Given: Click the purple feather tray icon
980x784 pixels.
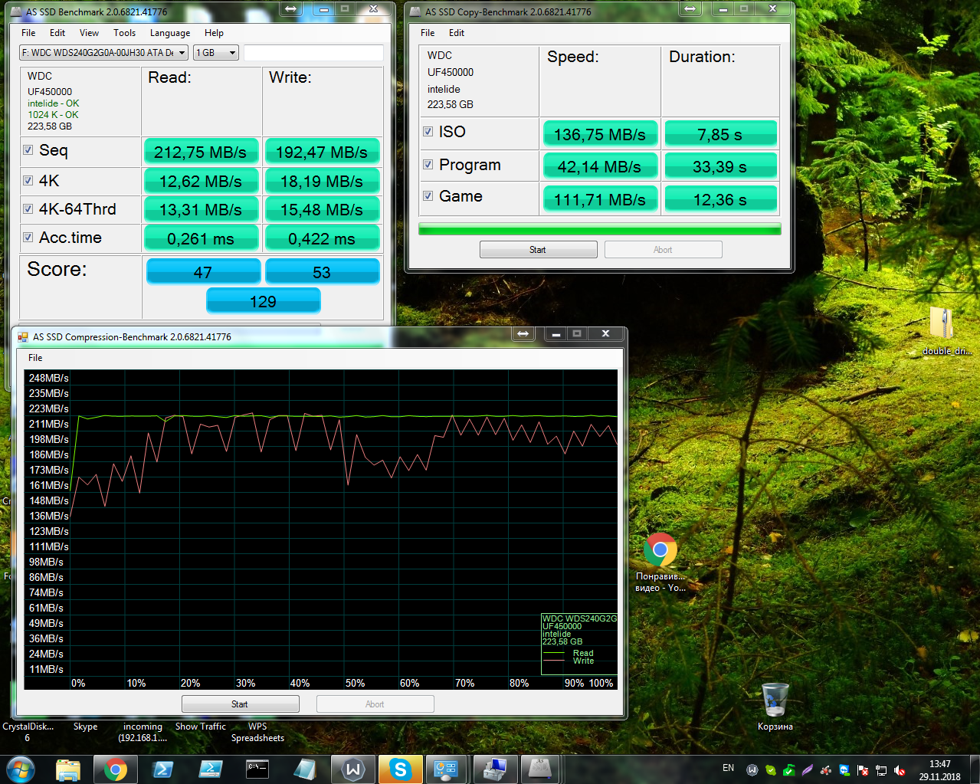Looking at the screenshot, I should pyautogui.click(x=808, y=770).
